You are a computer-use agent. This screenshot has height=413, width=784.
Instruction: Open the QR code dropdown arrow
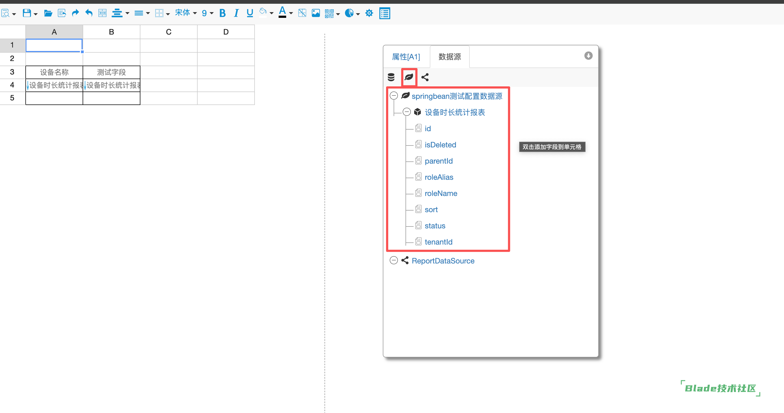tap(338, 14)
